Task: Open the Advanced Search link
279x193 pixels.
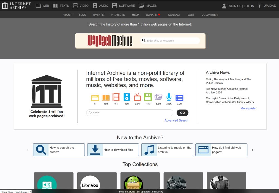Action: point(176,120)
